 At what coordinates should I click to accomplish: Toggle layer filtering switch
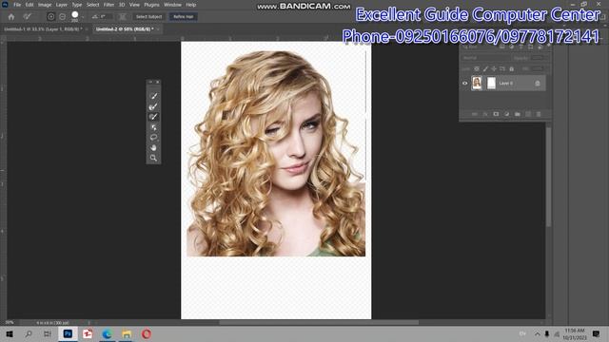pyautogui.click(x=548, y=47)
